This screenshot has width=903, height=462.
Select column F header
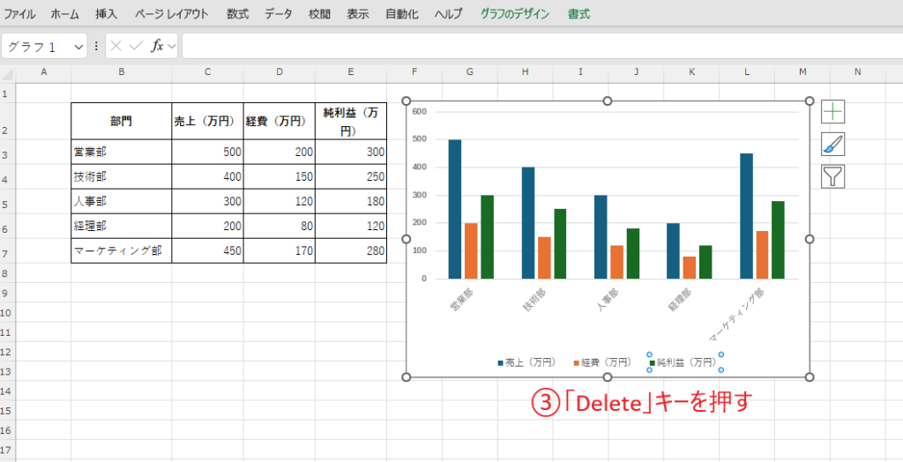[414, 72]
